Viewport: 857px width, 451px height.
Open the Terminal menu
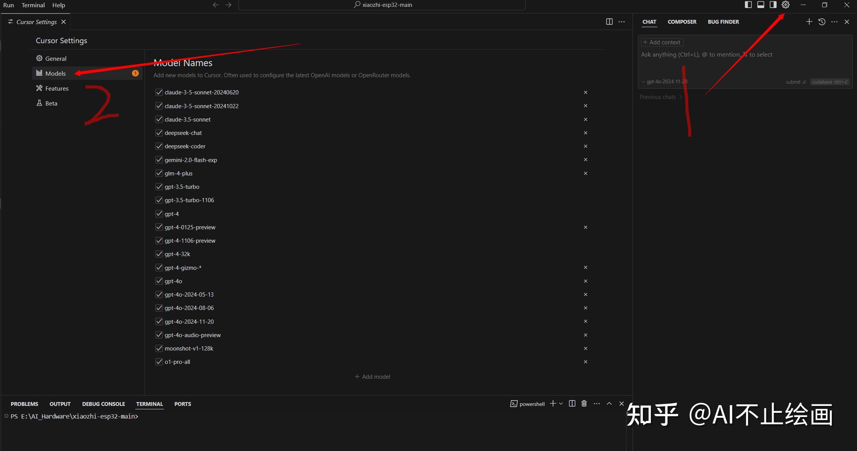tap(33, 5)
